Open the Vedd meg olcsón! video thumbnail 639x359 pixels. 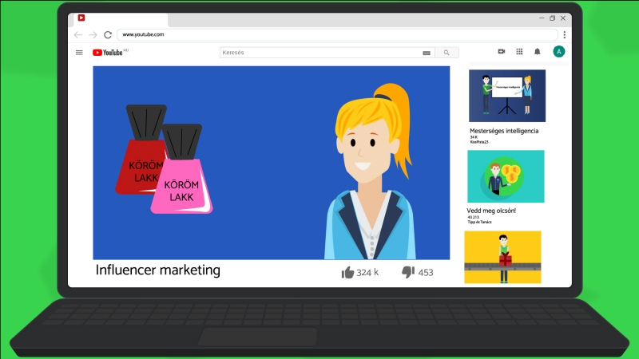(506, 176)
